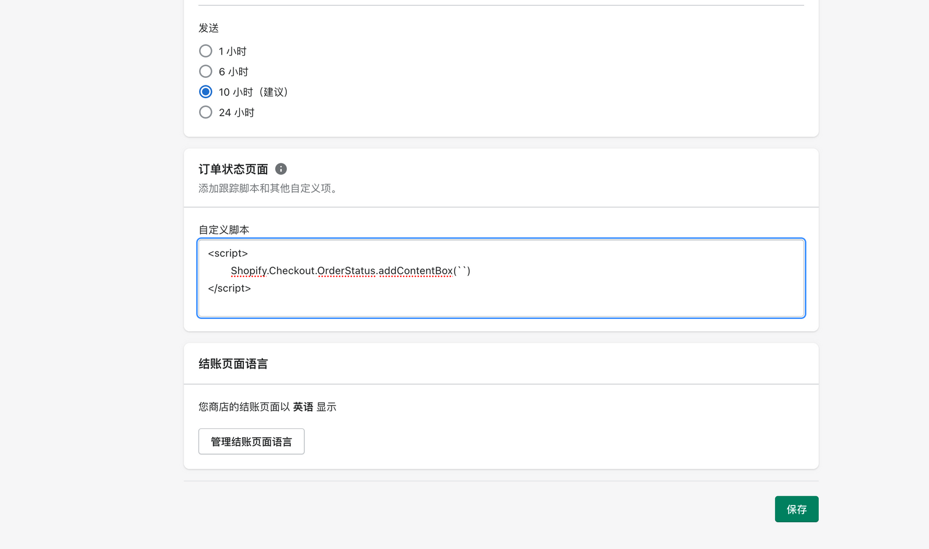Click the 保存 button
Viewport: 929px width, 549px height.
(x=796, y=509)
